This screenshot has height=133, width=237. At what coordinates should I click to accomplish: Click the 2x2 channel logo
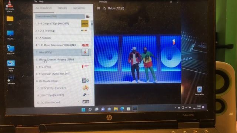(x=86, y=102)
